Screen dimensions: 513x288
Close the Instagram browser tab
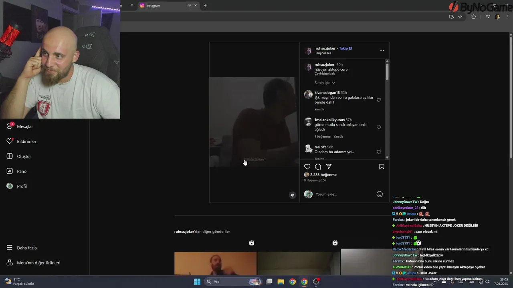click(196, 6)
